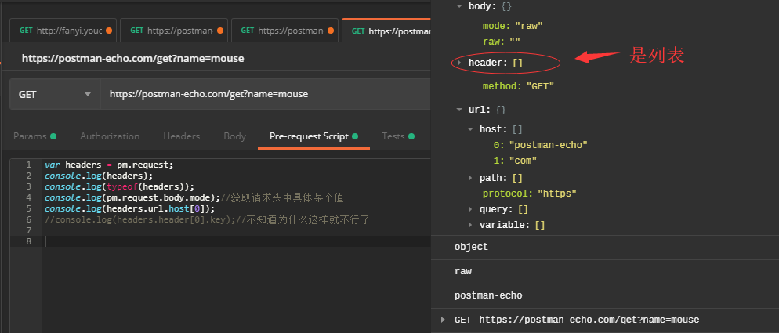Collapse the body object in console
The height and width of the screenshot is (333, 779).
tap(459, 5)
